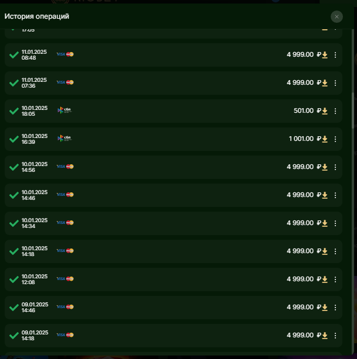Download receipt for 11.01.2025 07:36 operation
Screen dimensions: 357x359
(325, 83)
